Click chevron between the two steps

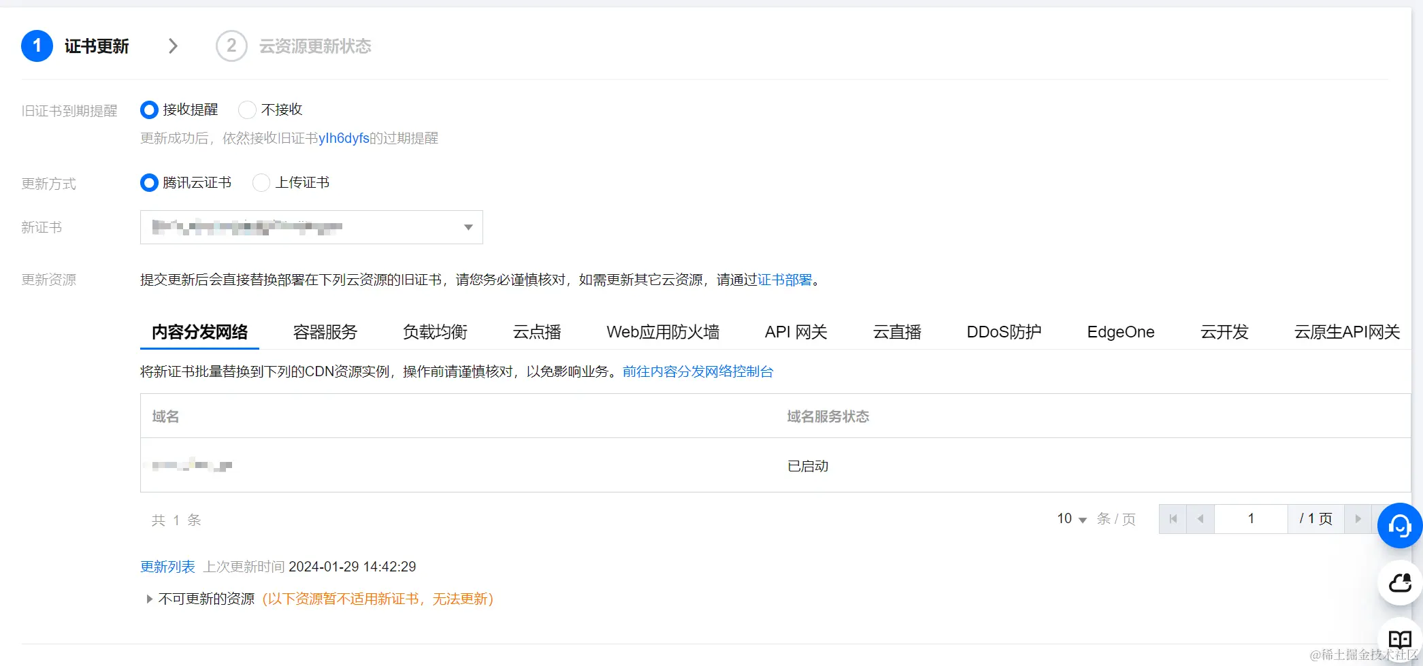[173, 46]
